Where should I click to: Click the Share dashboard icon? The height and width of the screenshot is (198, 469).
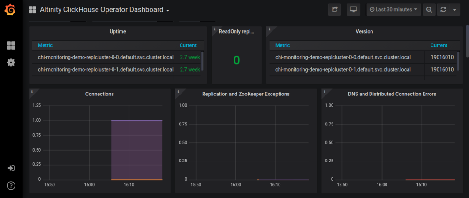pyautogui.click(x=334, y=9)
